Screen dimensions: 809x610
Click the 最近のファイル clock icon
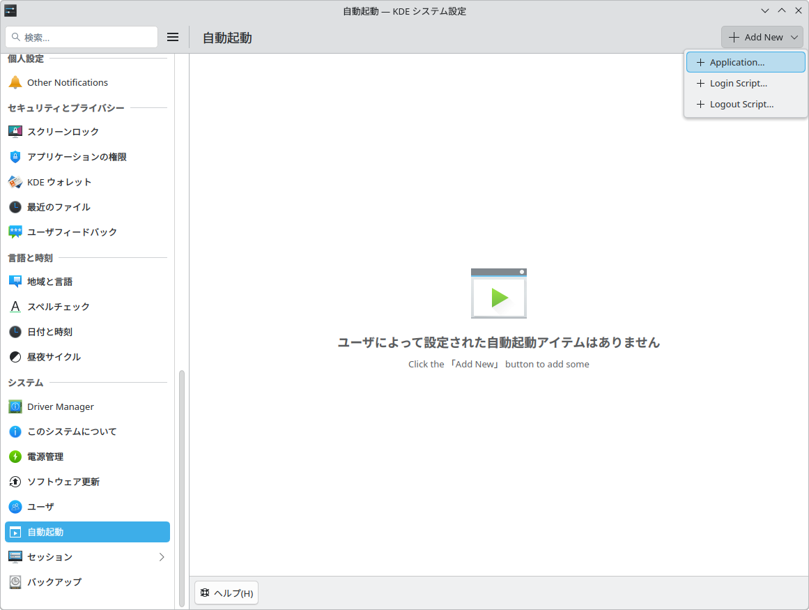(15, 208)
